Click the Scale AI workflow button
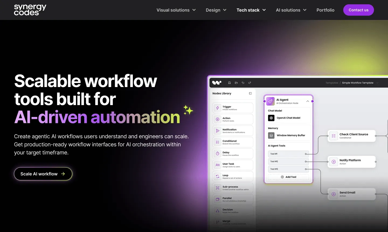This screenshot has height=232, width=388. point(43,174)
